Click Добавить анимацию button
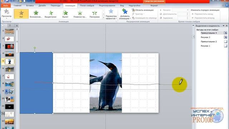This screenshot has width=229, height=129. click(x=125, y=14)
